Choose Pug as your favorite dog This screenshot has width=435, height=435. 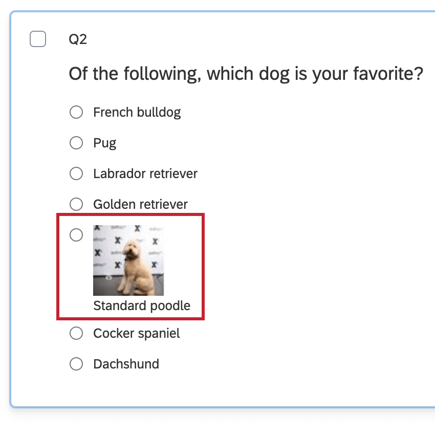point(76,143)
